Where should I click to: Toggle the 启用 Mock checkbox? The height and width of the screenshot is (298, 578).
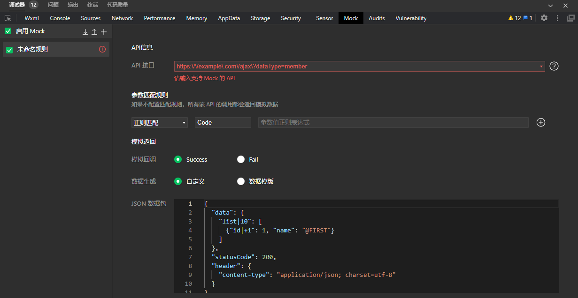click(x=8, y=31)
